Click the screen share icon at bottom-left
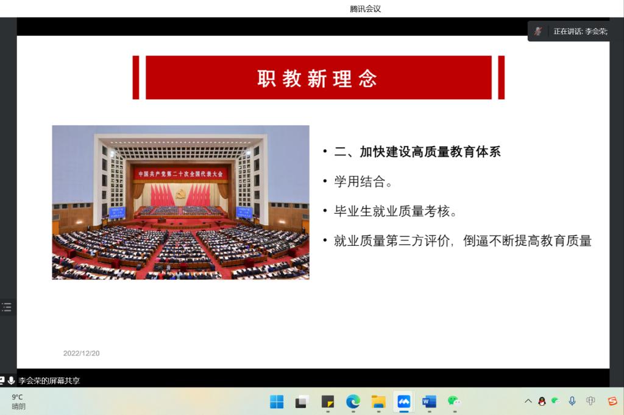The width and height of the screenshot is (624, 415). coord(2,380)
